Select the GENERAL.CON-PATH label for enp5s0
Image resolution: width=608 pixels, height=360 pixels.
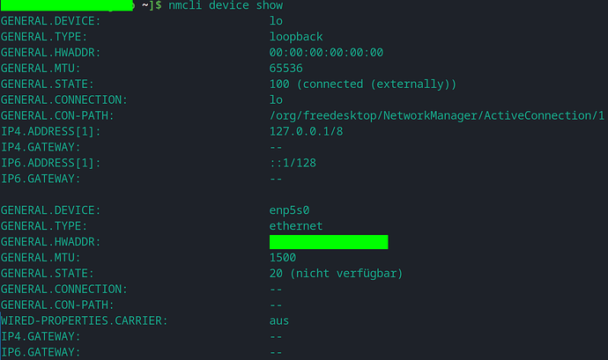(57, 305)
